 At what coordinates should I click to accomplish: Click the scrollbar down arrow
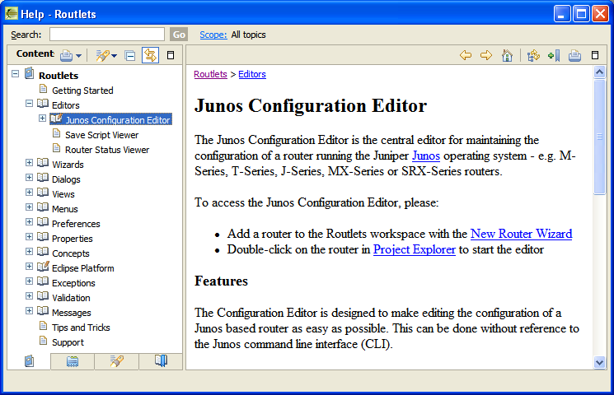[x=599, y=363]
